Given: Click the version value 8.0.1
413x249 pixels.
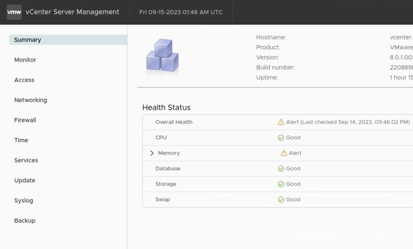Looking at the screenshot, I should [x=402, y=57].
